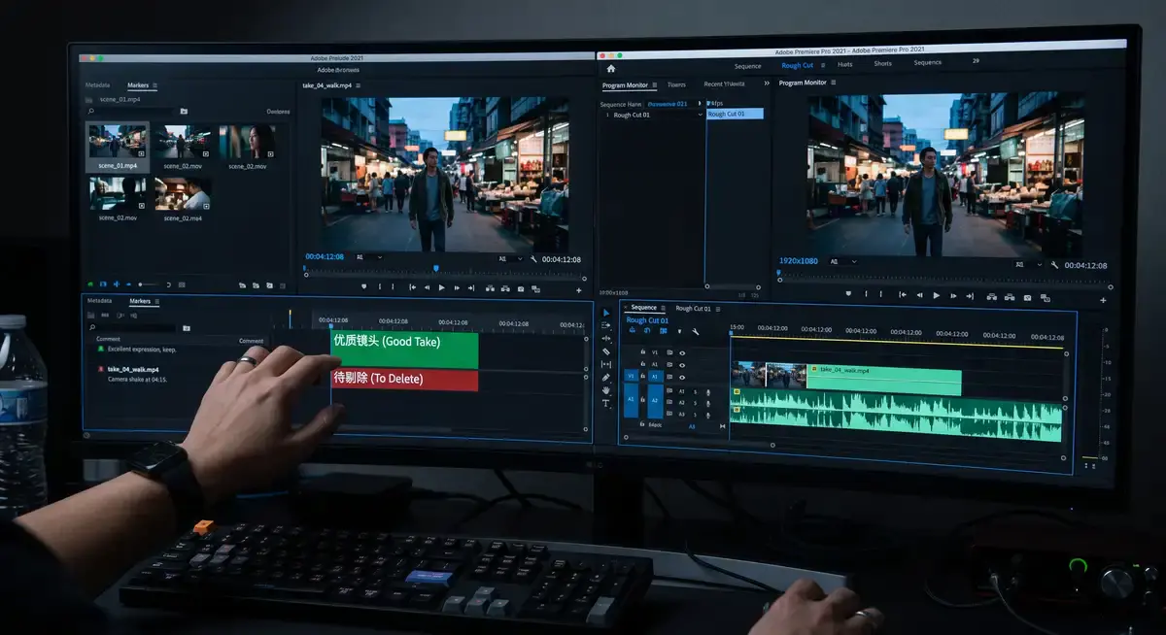The image size is (1166, 635).
Task: Click Mark In in Program Monitor
Action: point(866,294)
